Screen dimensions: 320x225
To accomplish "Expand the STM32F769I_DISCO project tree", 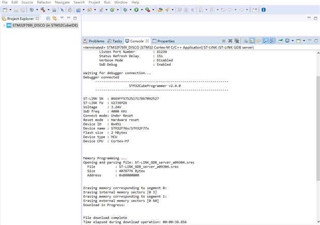I will tap(4, 25).
